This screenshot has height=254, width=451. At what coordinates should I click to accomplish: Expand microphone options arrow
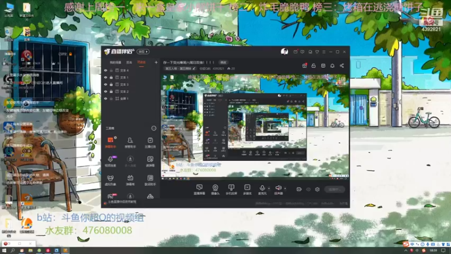coord(269,189)
